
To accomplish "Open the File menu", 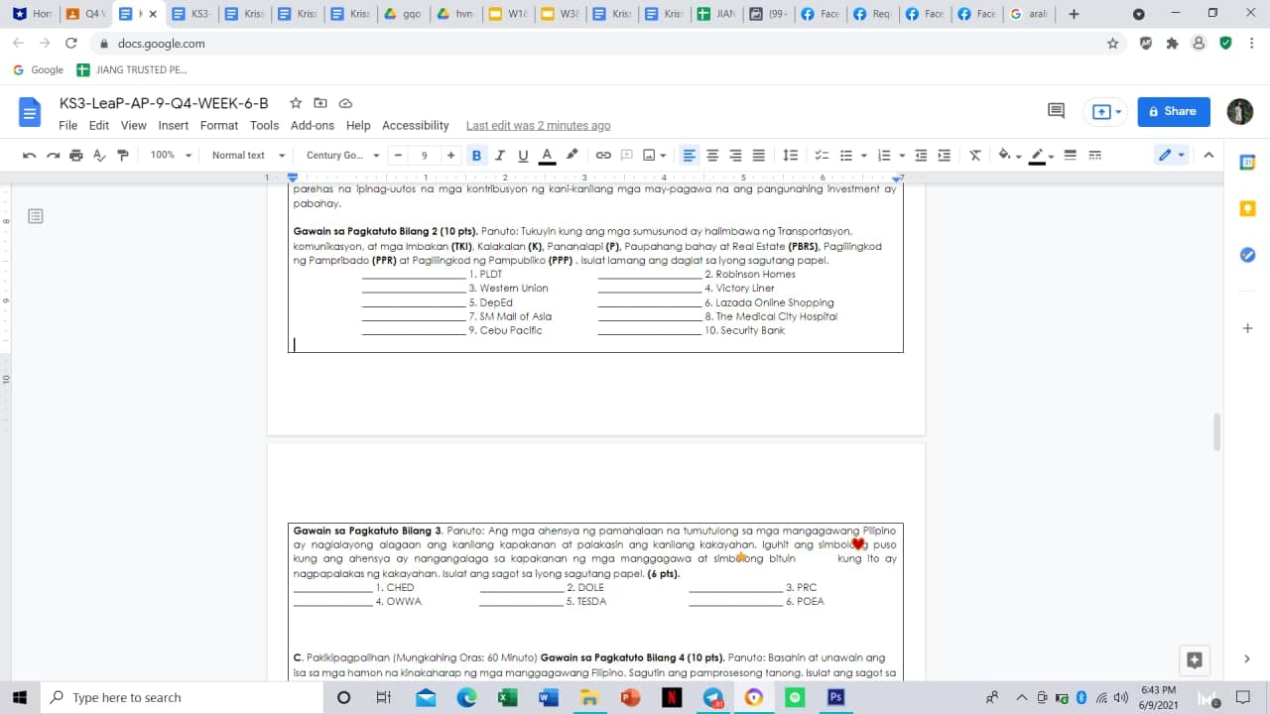I will click(67, 126).
